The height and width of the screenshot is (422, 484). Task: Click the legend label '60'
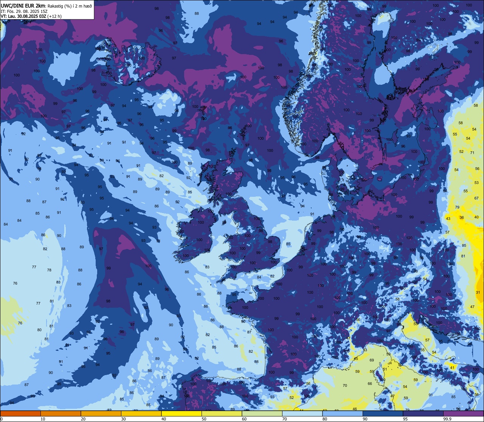pyautogui.click(x=244, y=419)
